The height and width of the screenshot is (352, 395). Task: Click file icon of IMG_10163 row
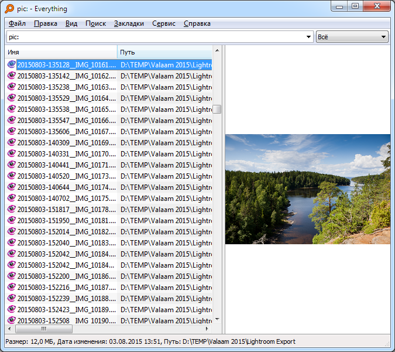click(x=11, y=87)
